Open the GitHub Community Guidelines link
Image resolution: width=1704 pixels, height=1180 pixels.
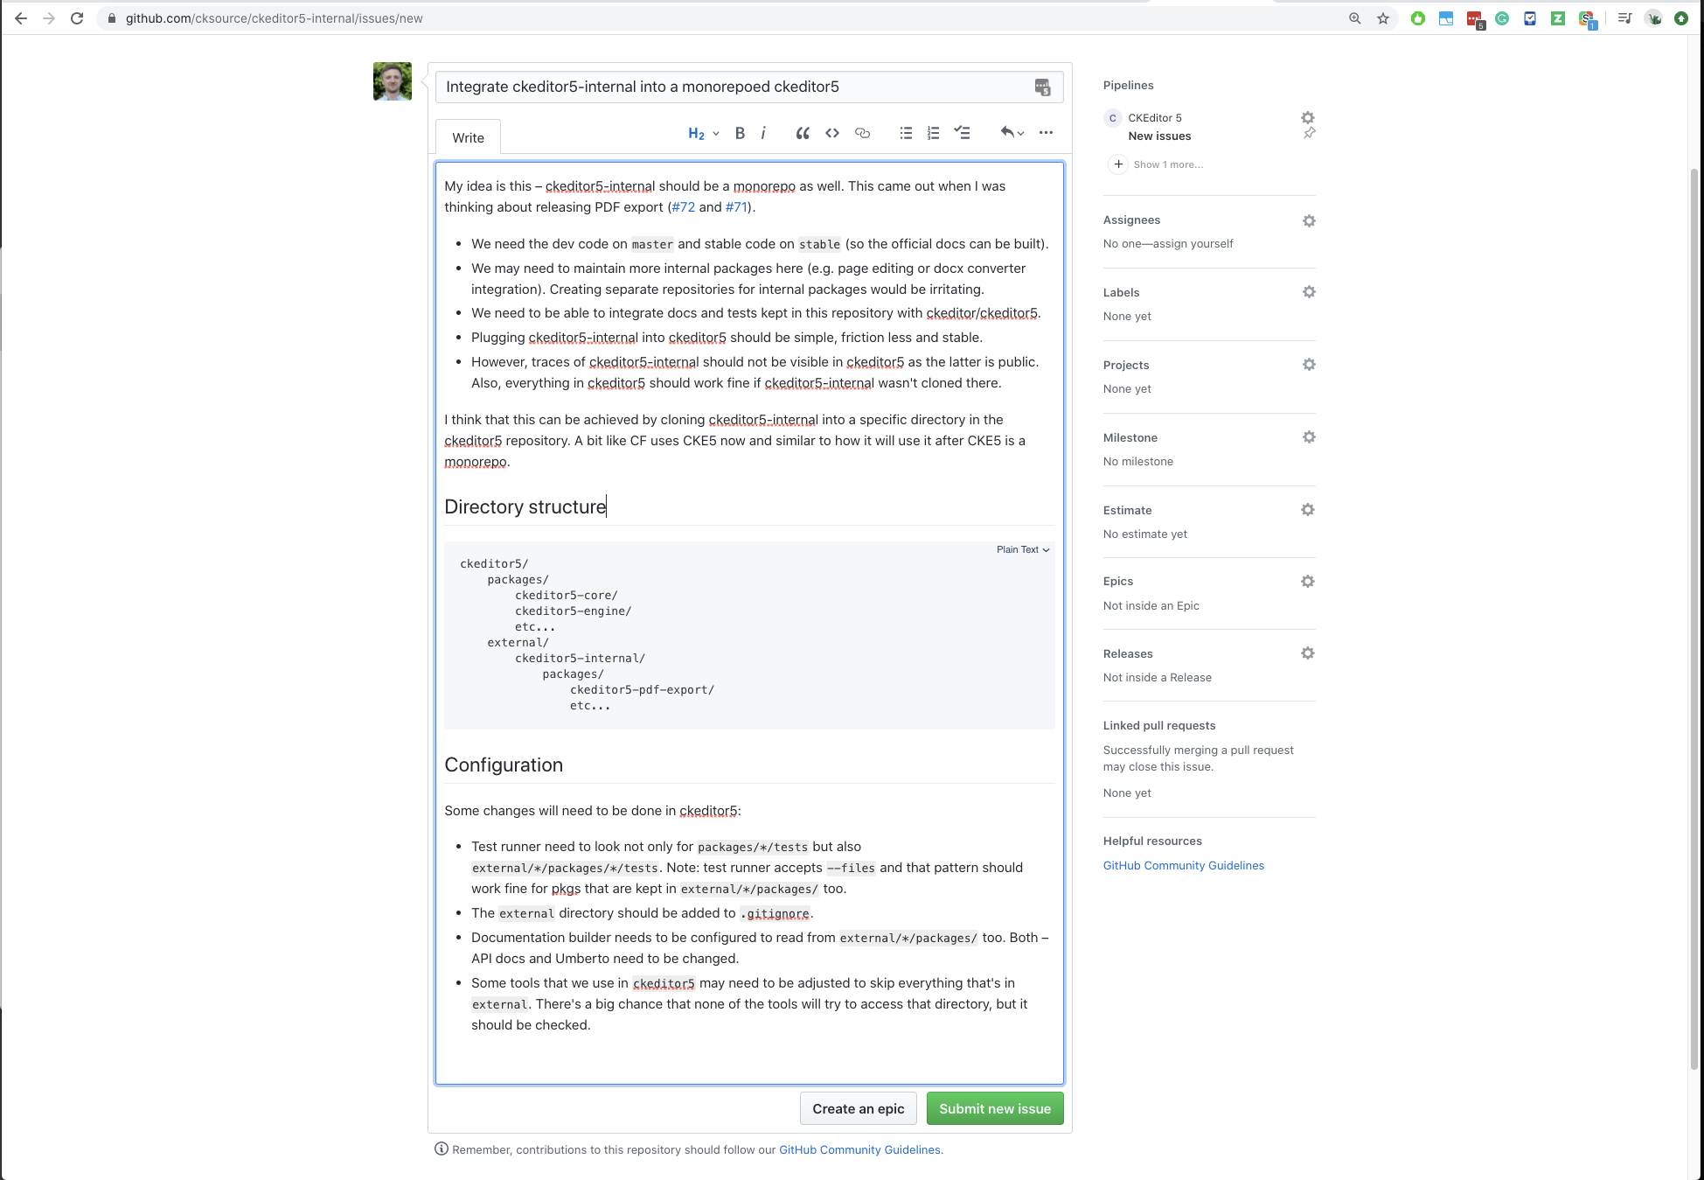pyautogui.click(x=1183, y=865)
